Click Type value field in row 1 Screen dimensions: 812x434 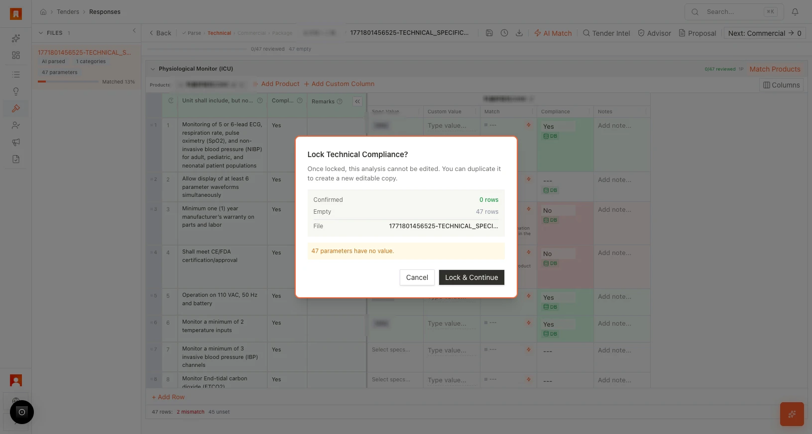coord(451,126)
